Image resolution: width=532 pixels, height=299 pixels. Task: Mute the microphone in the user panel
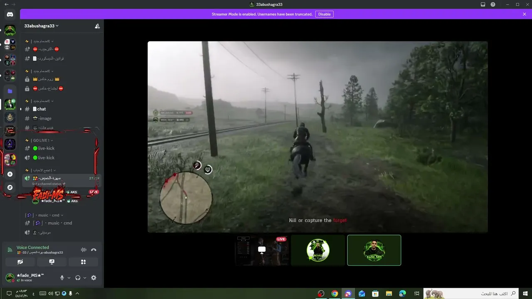(x=62, y=278)
